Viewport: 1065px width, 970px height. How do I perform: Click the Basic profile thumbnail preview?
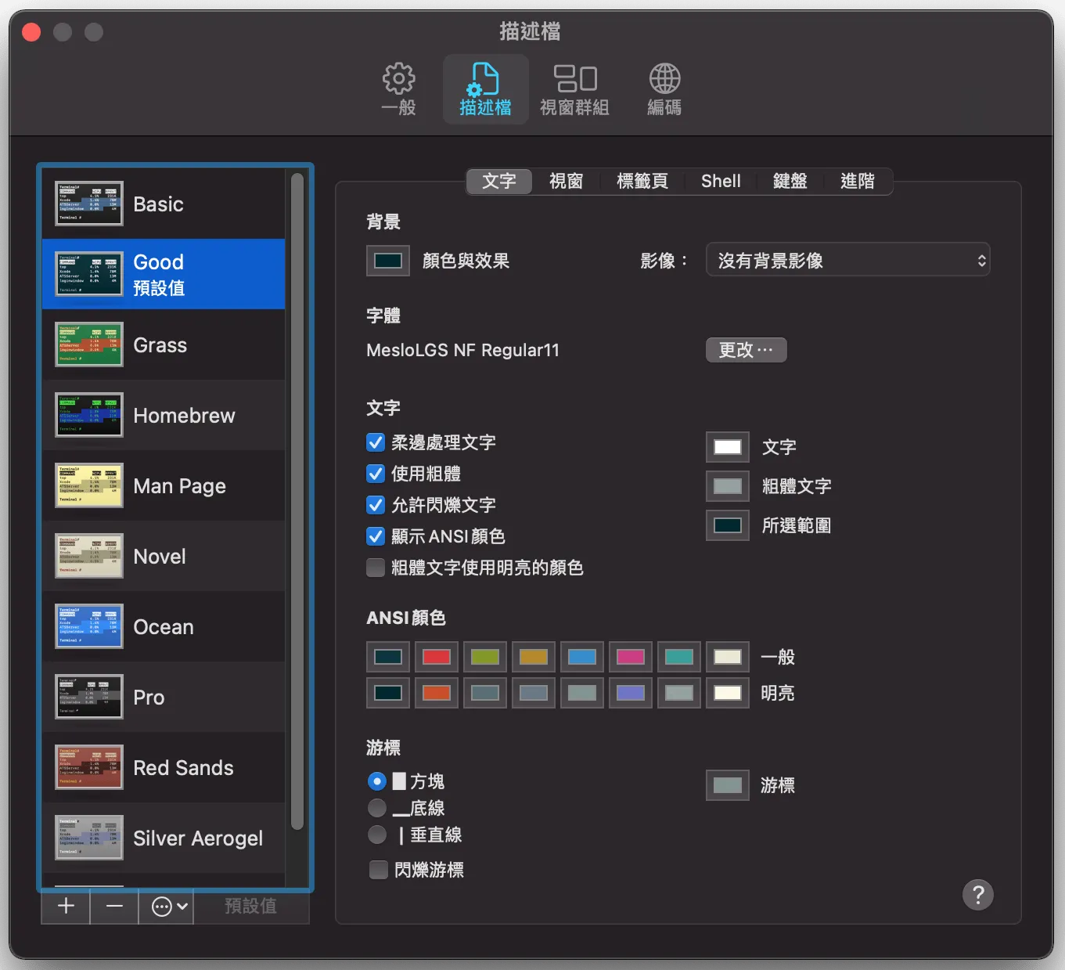[88, 204]
